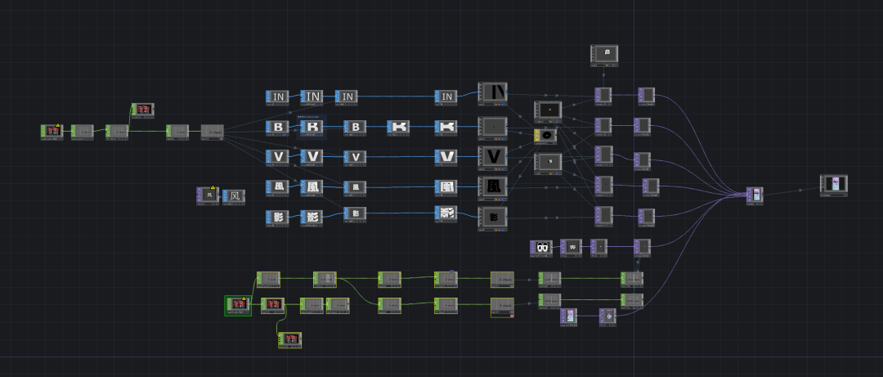Select the bottommost red waveform CHOP node
The image size is (883, 377).
pyautogui.click(x=289, y=340)
